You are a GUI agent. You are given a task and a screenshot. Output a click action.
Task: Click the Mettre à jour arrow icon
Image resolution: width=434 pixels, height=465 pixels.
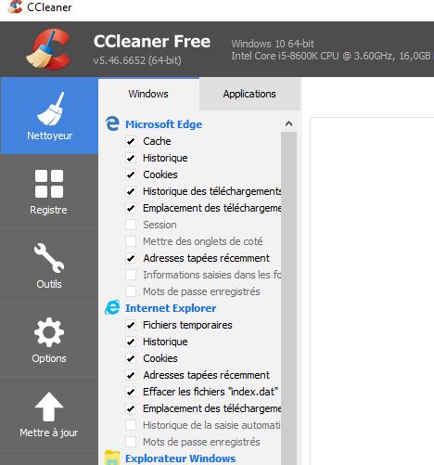[x=49, y=407]
